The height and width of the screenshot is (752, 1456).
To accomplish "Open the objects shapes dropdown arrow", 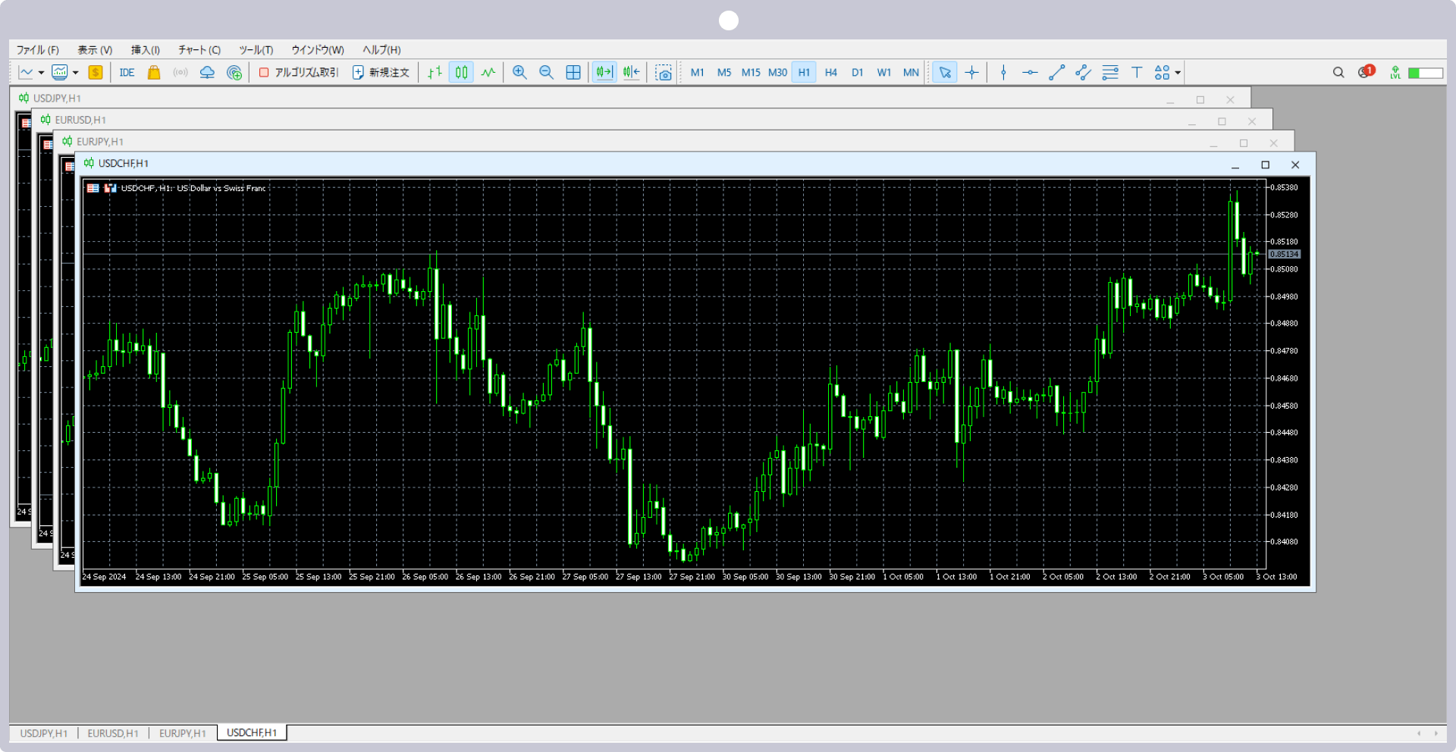I will pos(1178,73).
